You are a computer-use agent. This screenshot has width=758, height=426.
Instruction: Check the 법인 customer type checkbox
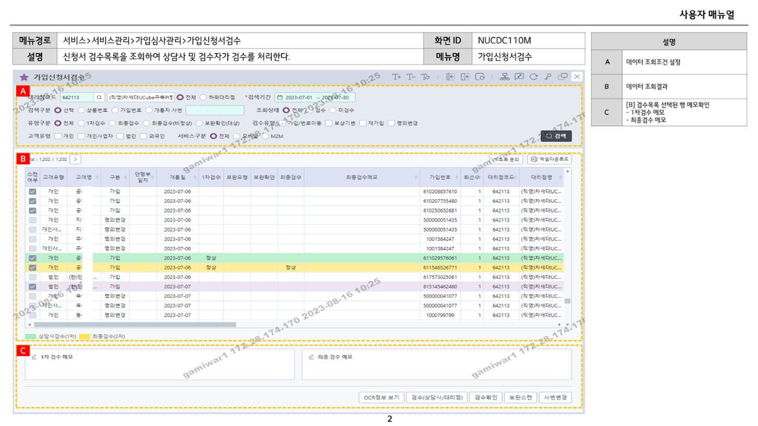tap(120, 136)
